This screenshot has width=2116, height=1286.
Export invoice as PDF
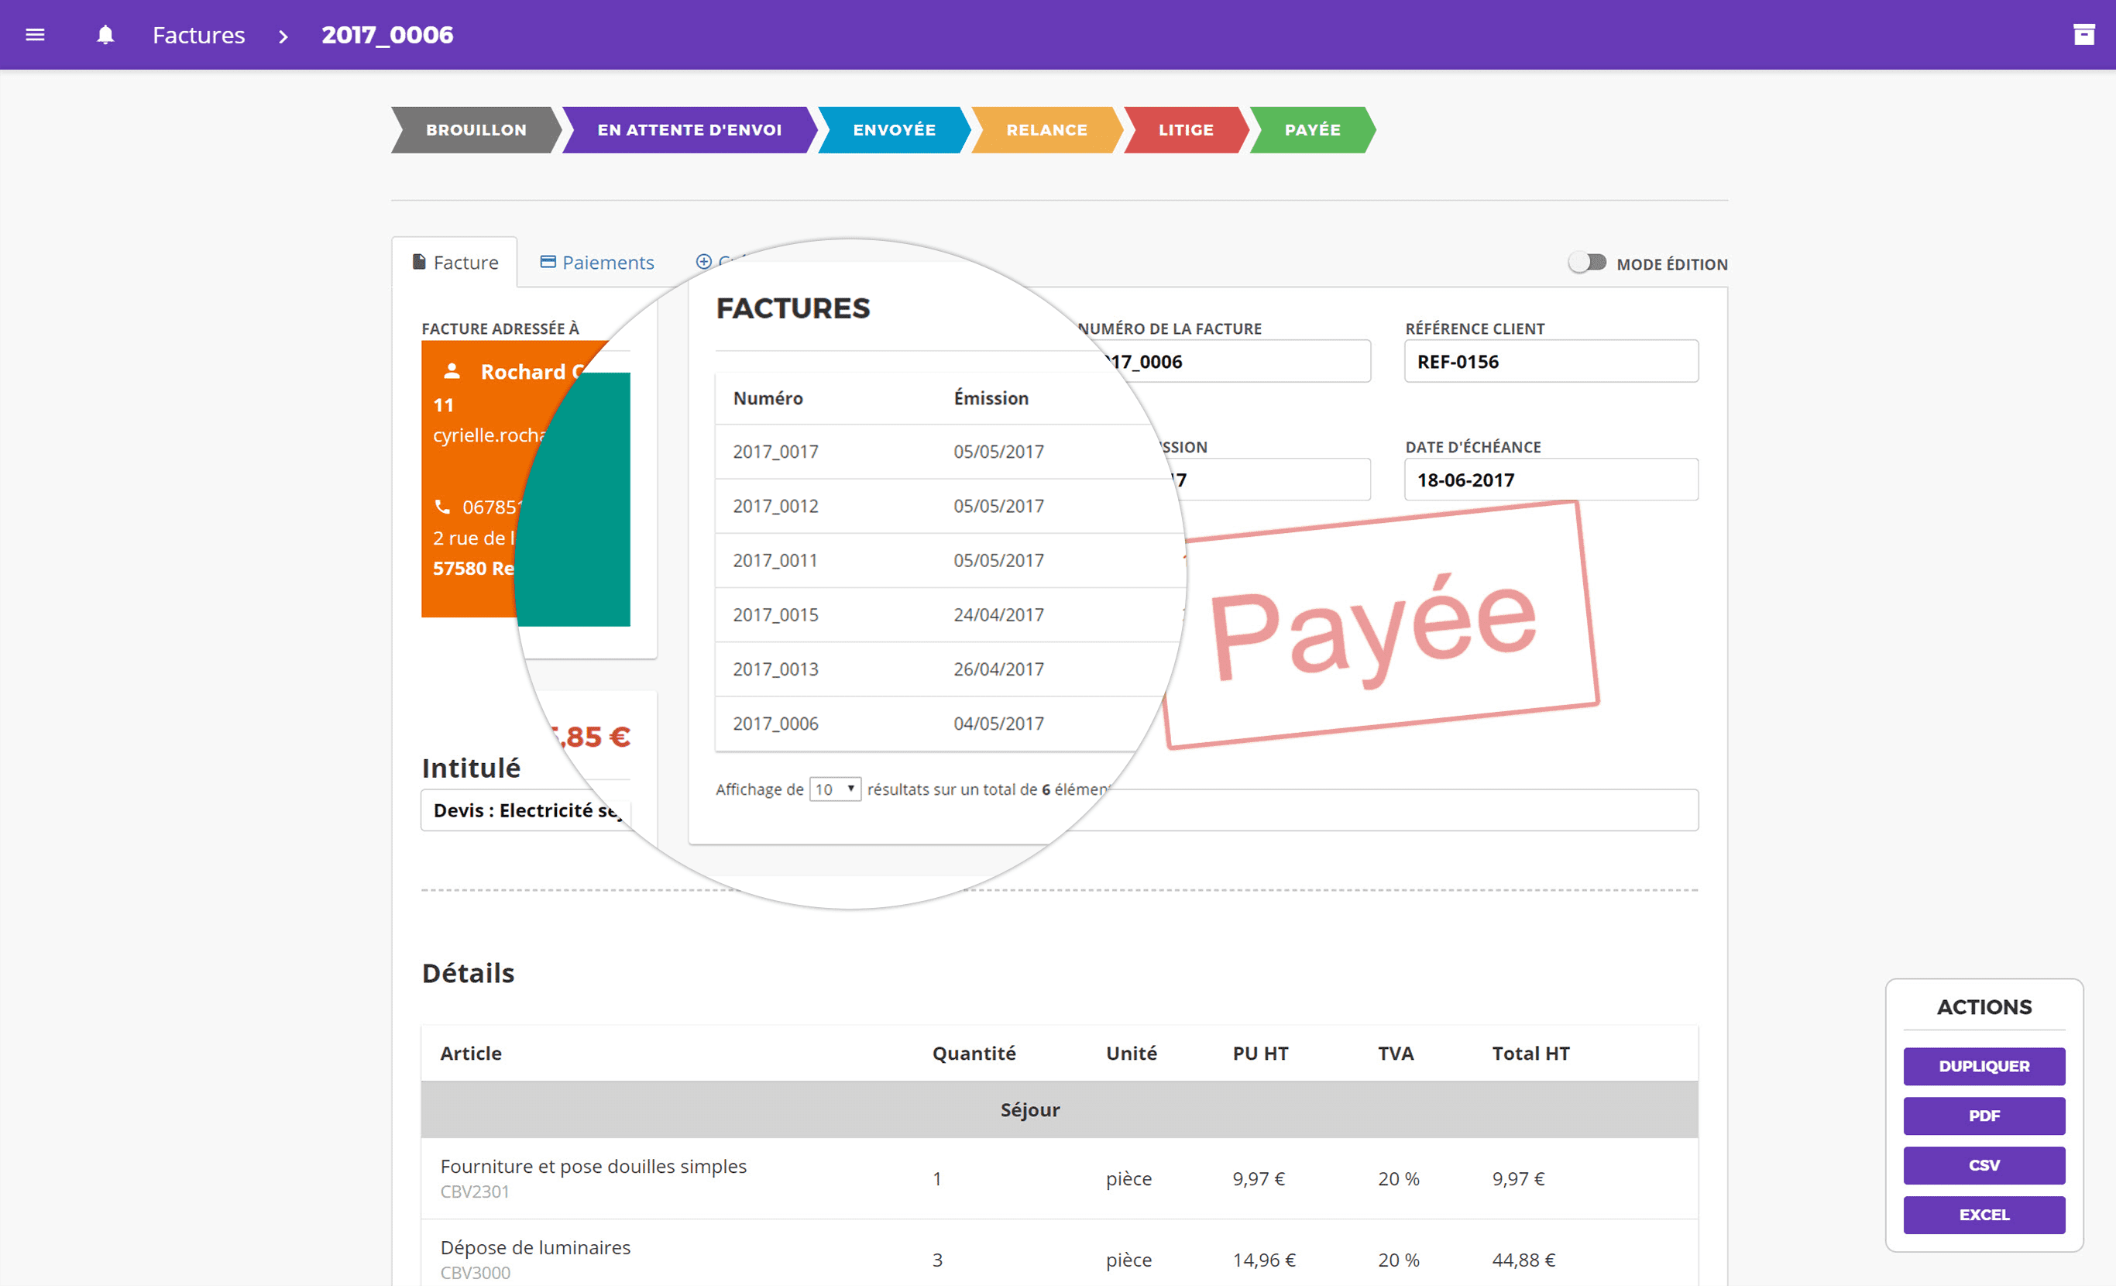pos(1984,1115)
